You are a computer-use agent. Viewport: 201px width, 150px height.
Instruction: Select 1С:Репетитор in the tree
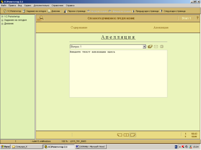tap(12, 17)
